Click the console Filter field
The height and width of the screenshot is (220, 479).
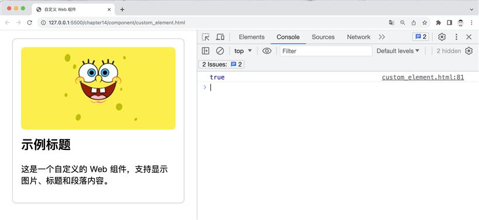click(326, 51)
